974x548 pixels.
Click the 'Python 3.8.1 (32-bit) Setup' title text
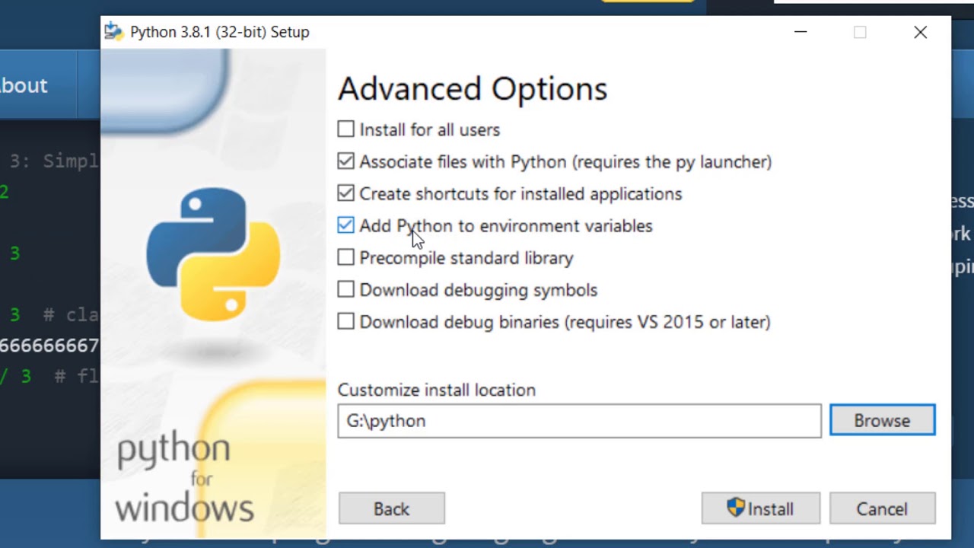click(x=220, y=32)
